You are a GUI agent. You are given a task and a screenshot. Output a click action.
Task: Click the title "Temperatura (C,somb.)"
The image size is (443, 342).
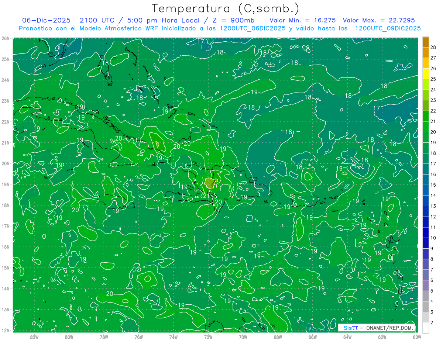[x=226, y=8]
